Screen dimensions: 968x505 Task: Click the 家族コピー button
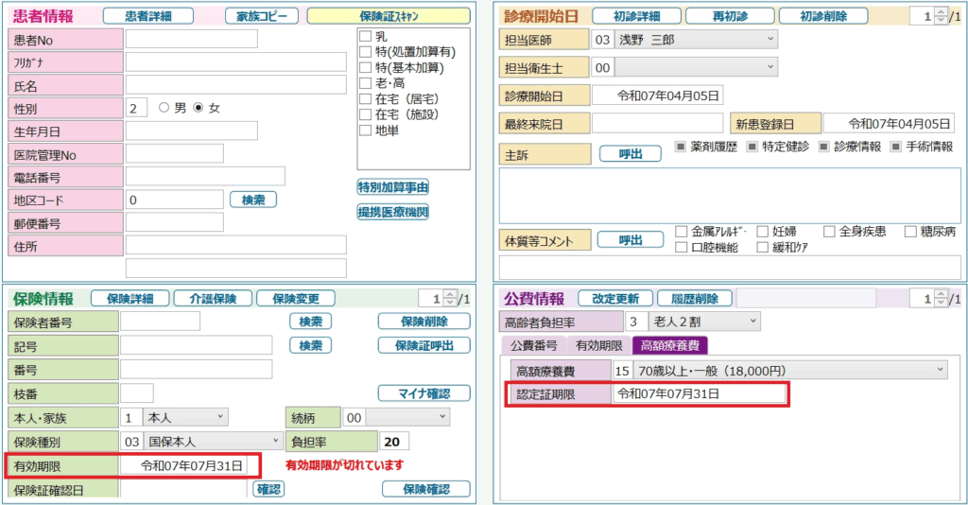pos(262,16)
